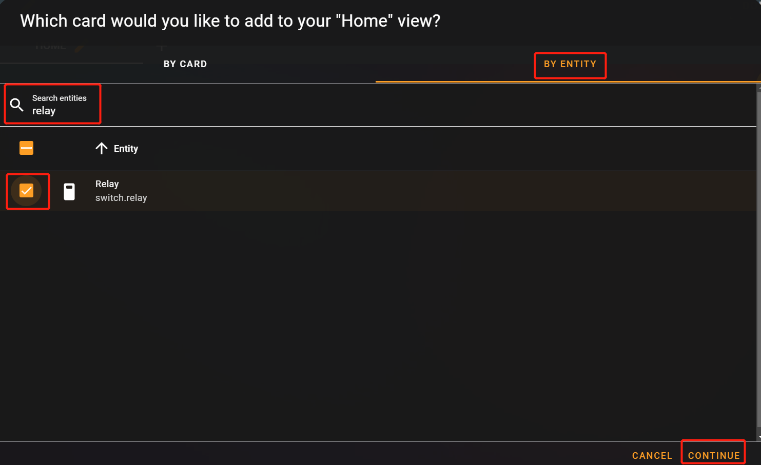Click the dialog title about Home view
Viewport: 761px width, 465px height.
pos(230,21)
